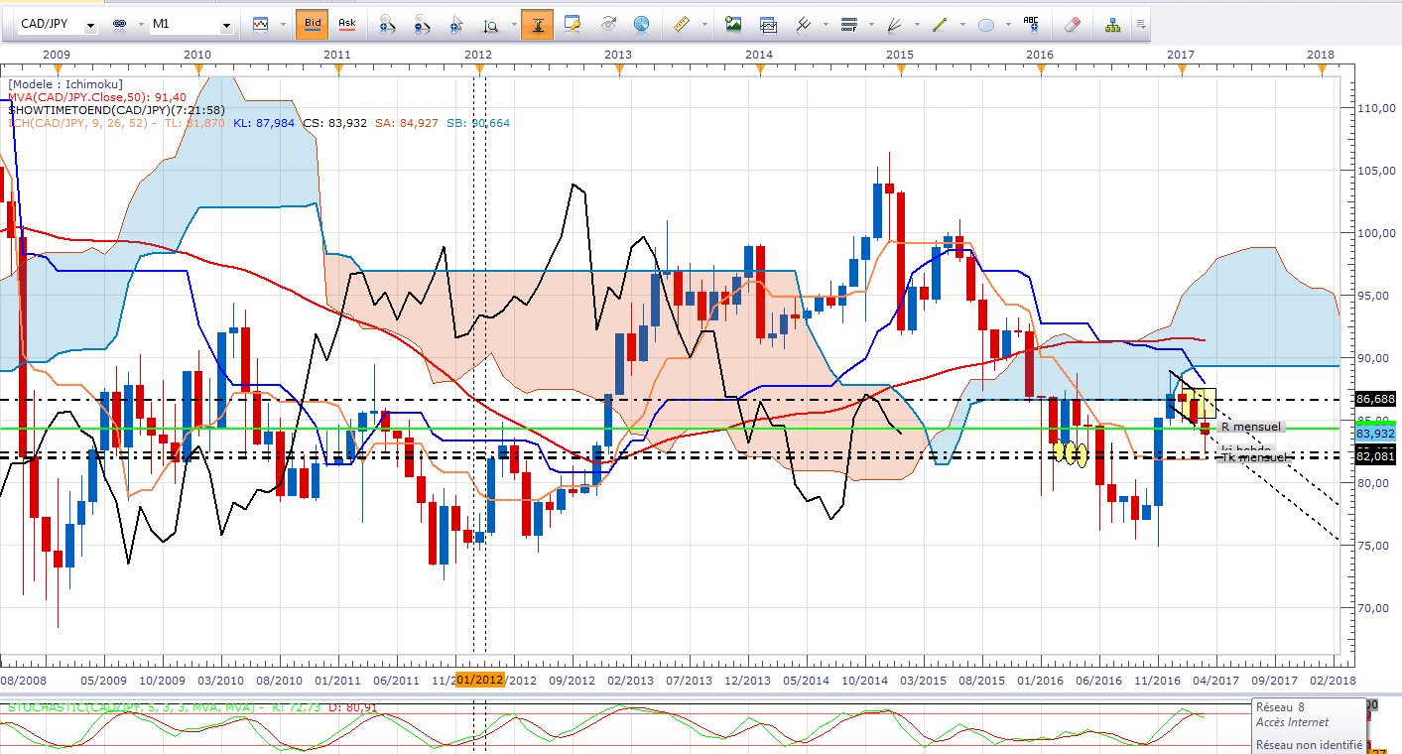This screenshot has width=1402, height=754.
Task: Select the fan lines drawing tool
Action: [x=894, y=24]
